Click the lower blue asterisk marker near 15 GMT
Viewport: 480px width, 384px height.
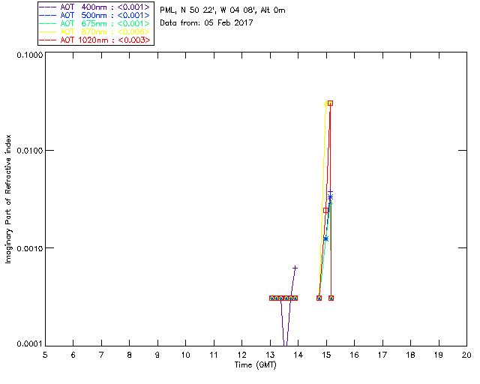pyautogui.click(x=326, y=238)
